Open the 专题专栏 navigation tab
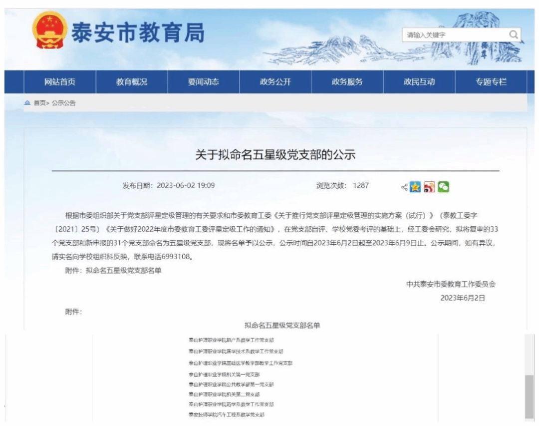 491,82
